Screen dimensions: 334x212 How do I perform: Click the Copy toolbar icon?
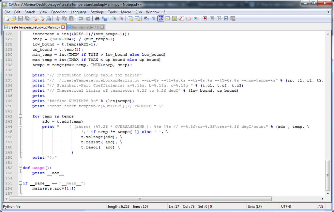[65, 19]
